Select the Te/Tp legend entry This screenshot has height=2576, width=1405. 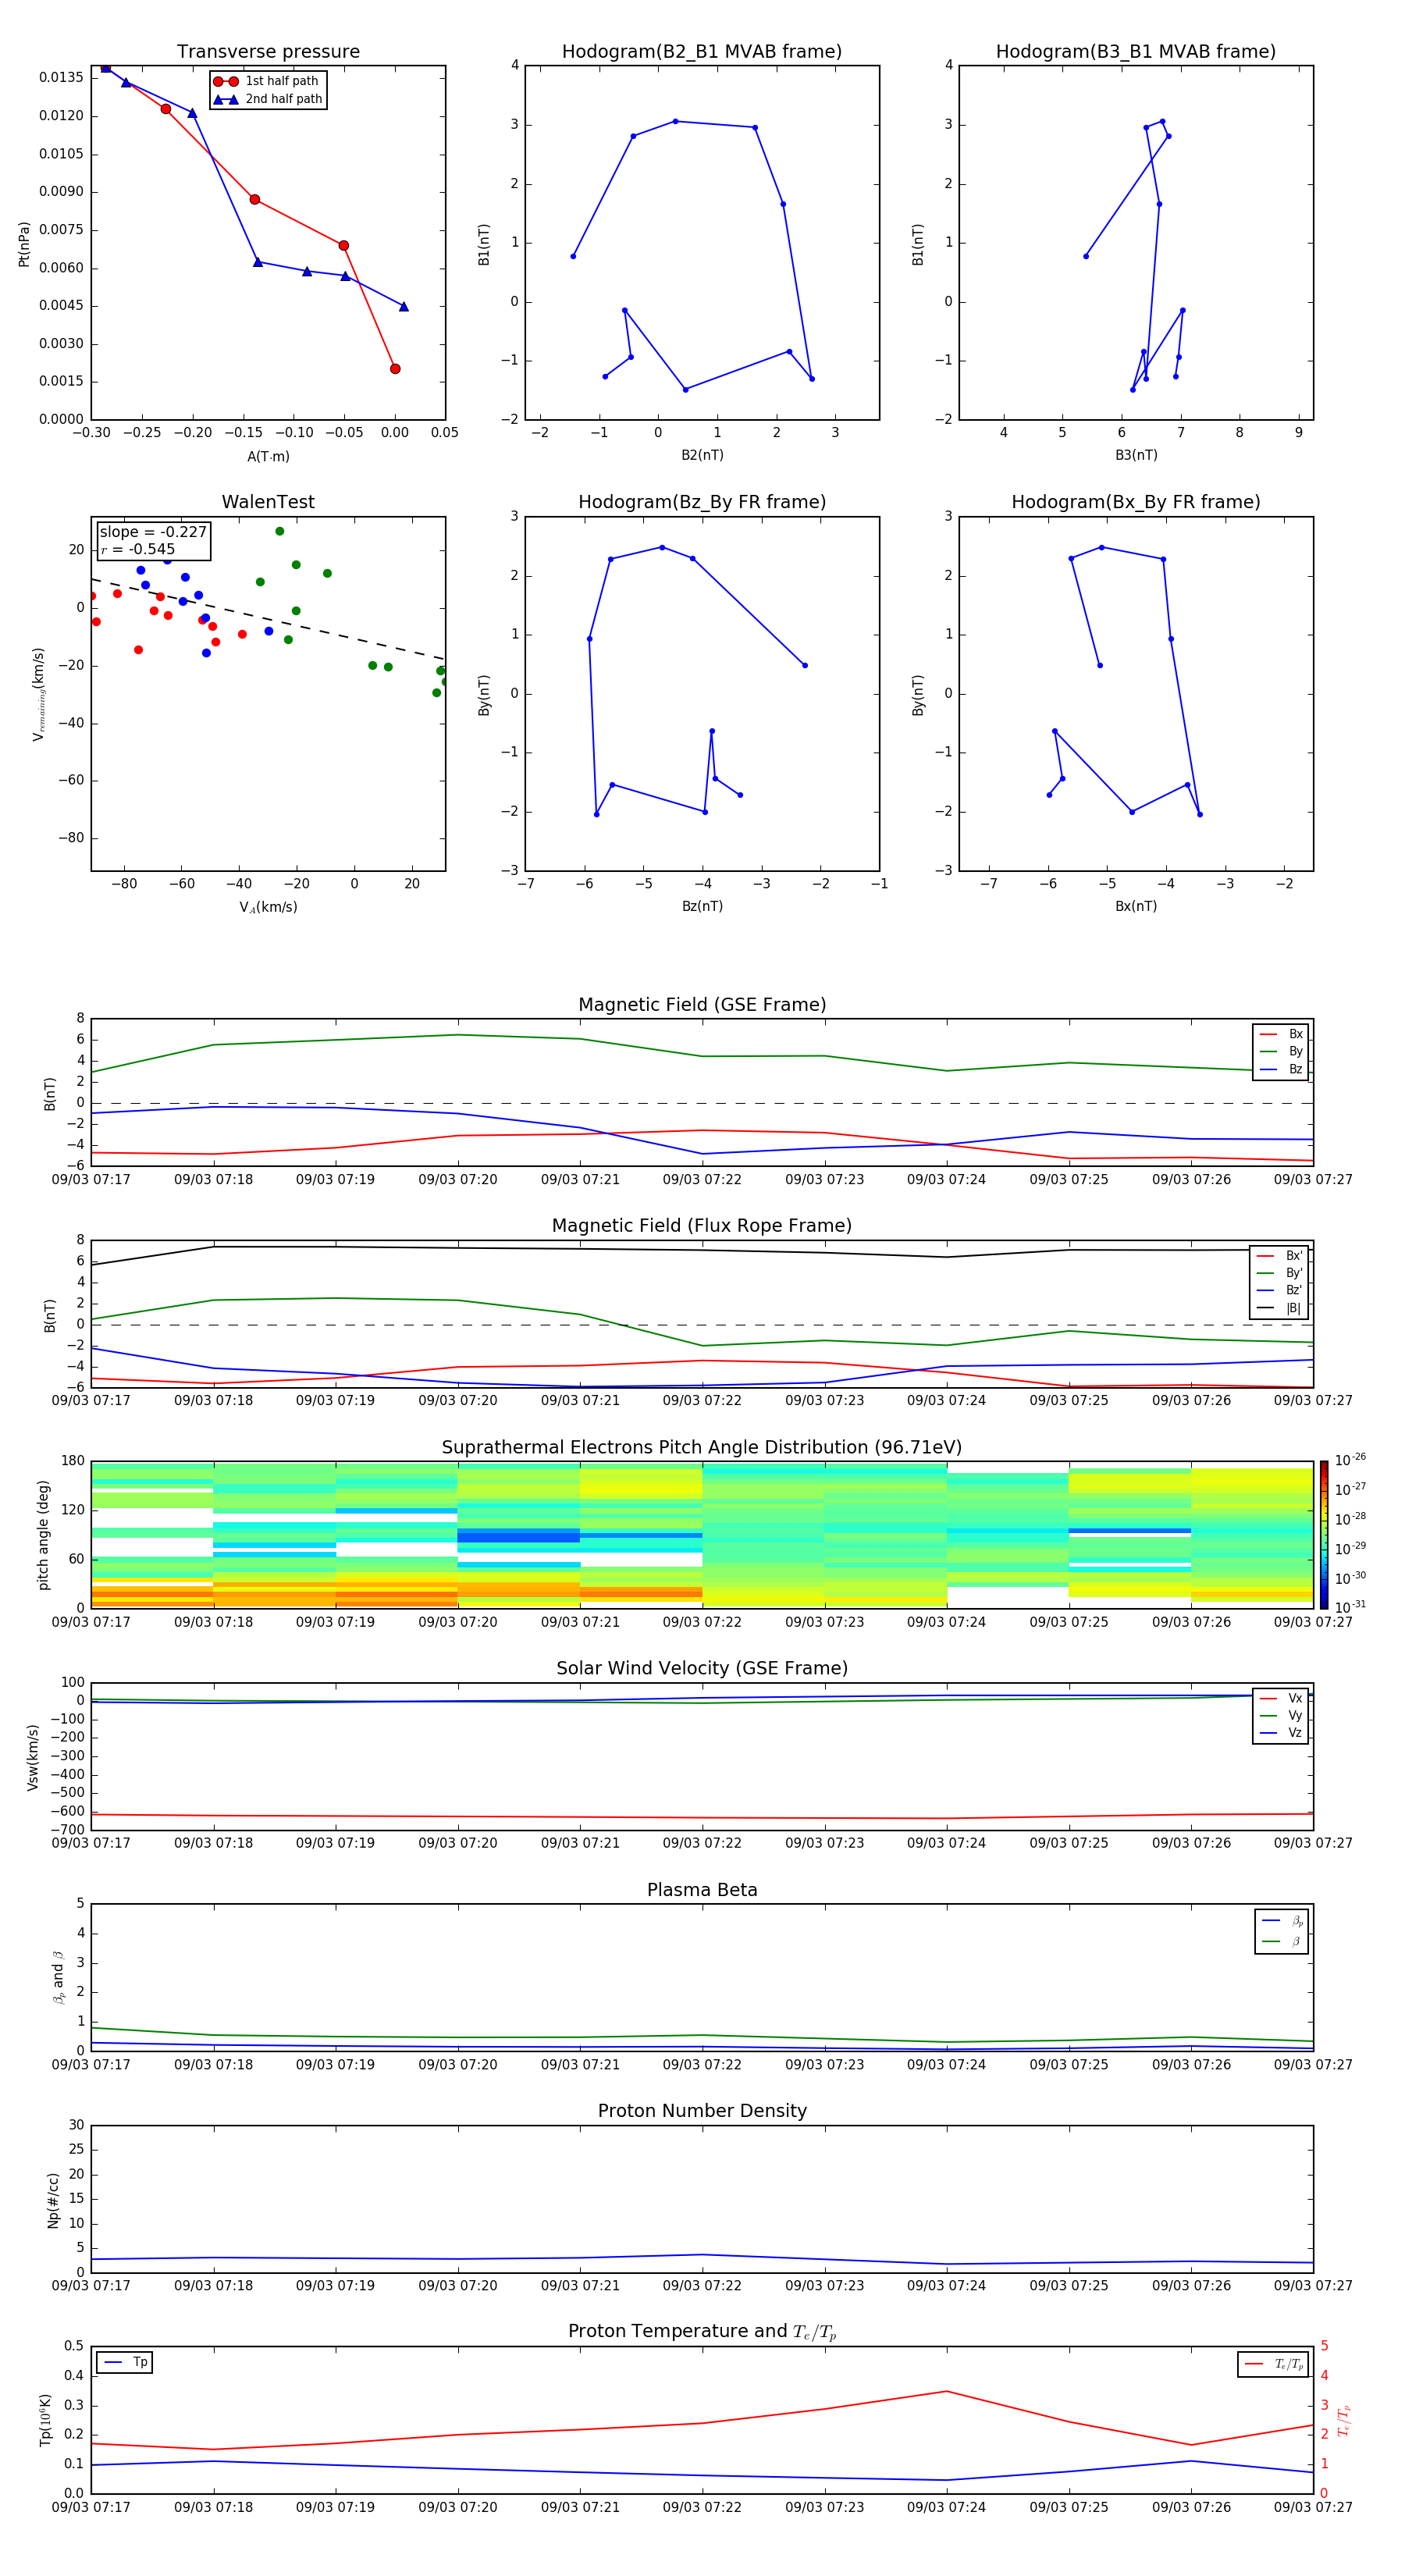point(1274,2364)
